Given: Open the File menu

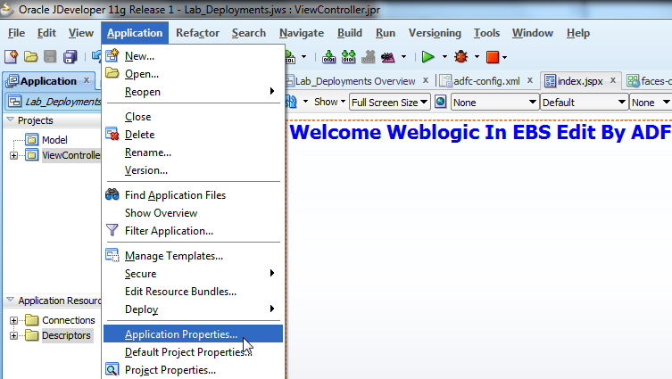Looking at the screenshot, I should point(16,33).
